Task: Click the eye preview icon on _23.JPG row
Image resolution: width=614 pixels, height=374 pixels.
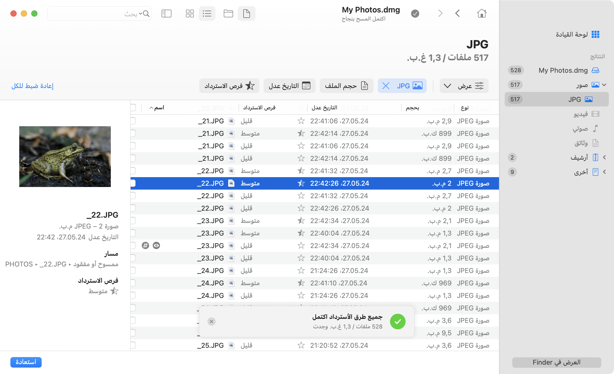Action: click(156, 245)
